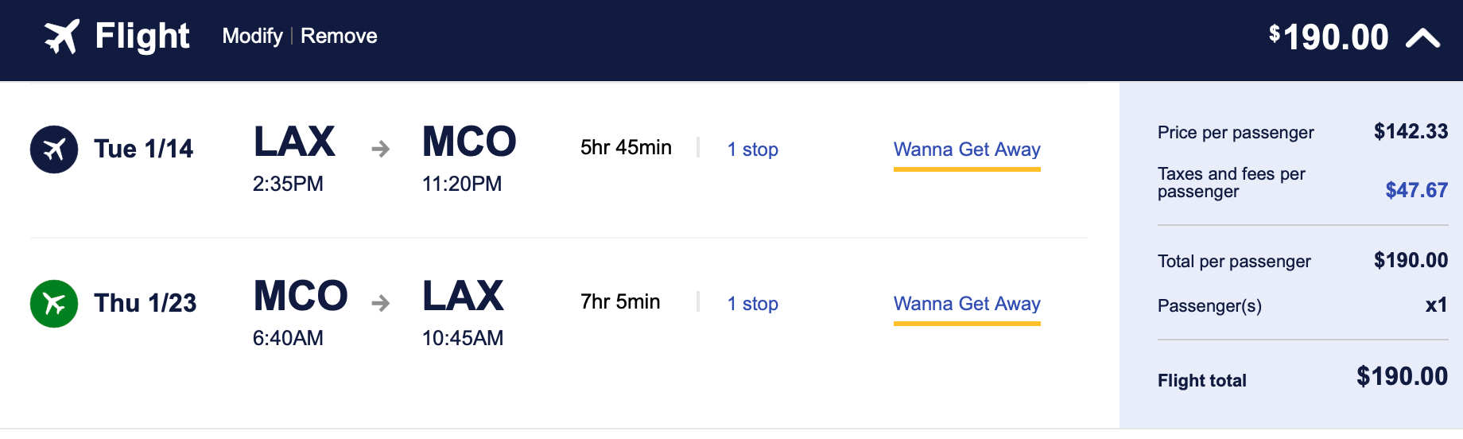Click the Flight total amount
1463x439 pixels.
tap(1402, 376)
